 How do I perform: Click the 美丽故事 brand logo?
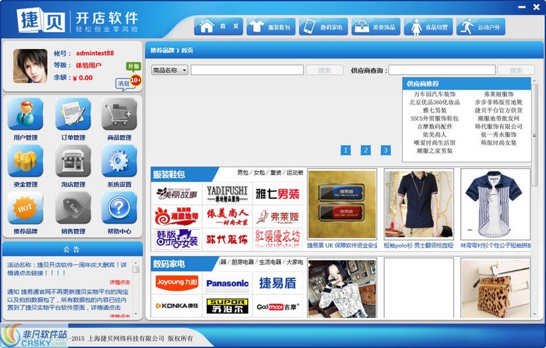pos(177,193)
